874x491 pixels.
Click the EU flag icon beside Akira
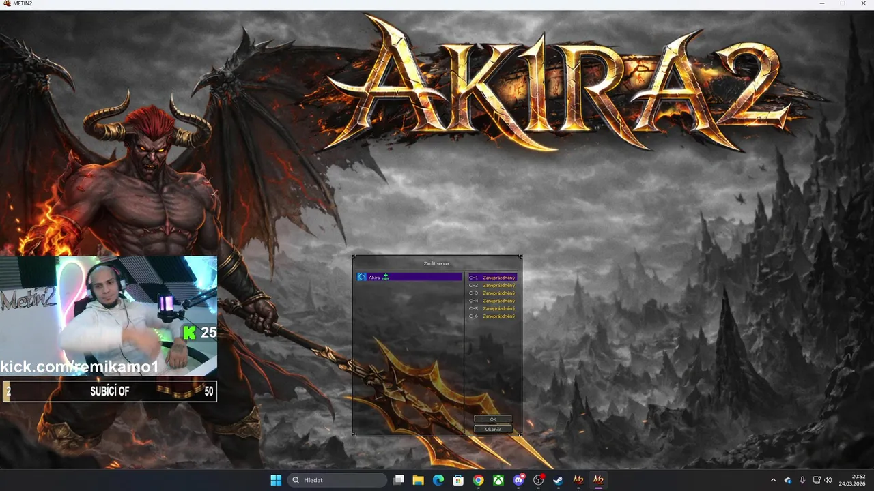coord(362,277)
